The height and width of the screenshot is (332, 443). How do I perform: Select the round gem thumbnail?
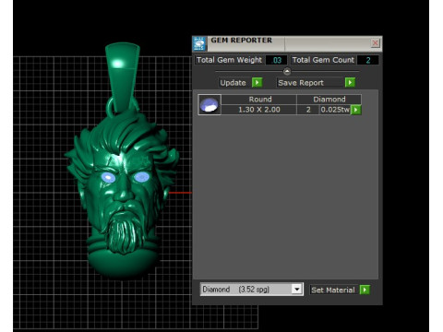pyautogui.click(x=210, y=105)
